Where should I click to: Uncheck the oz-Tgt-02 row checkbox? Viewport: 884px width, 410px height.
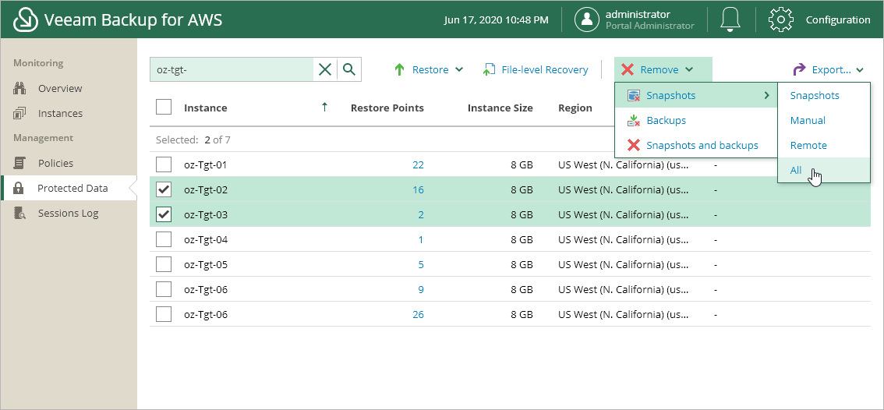[x=164, y=189]
